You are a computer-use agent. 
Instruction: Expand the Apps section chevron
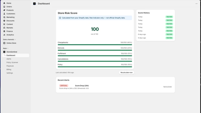[x=8, y=48]
